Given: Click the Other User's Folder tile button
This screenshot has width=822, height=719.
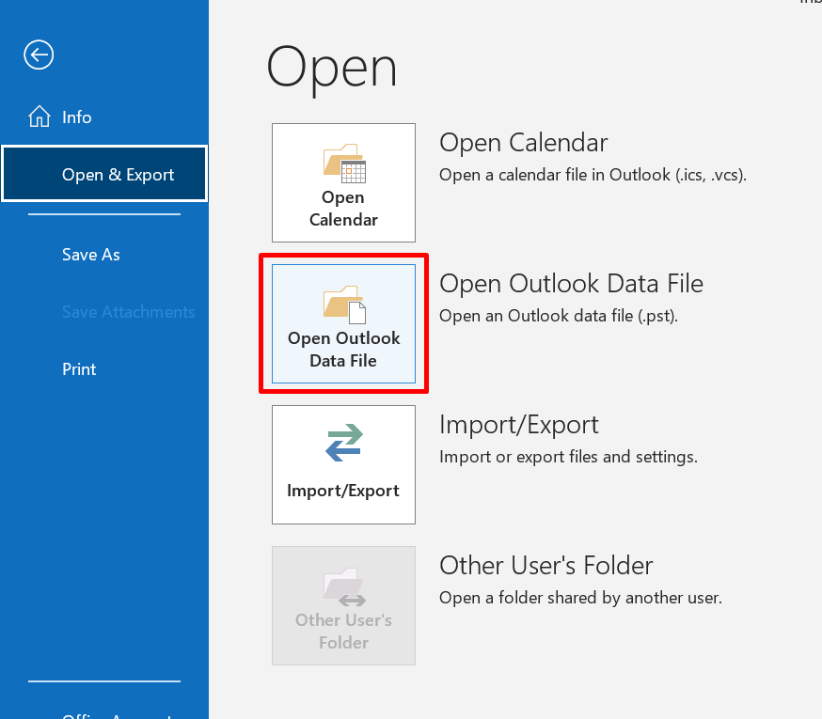Looking at the screenshot, I should tap(343, 605).
